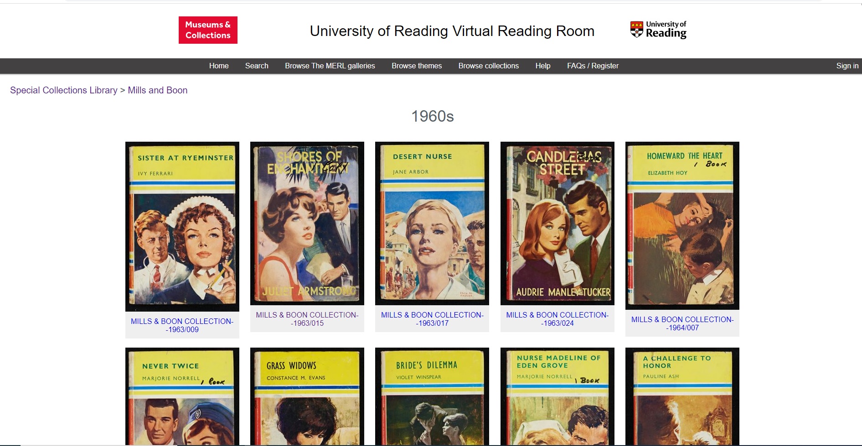The width and height of the screenshot is (862, 446).
Task: Open the Candlemas Street cover
Action: (557, 223)
